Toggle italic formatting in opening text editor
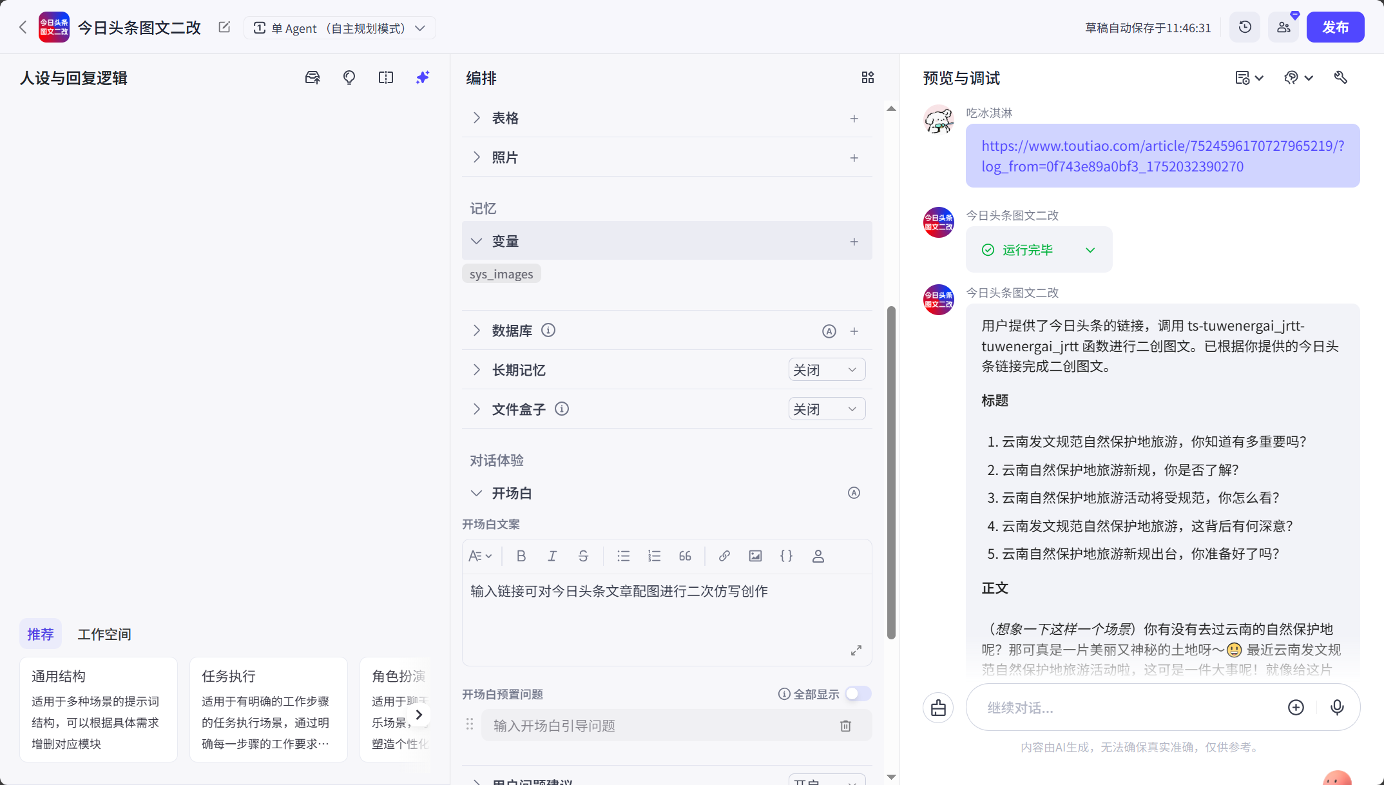1384x785 pixels. click(552, 556)
